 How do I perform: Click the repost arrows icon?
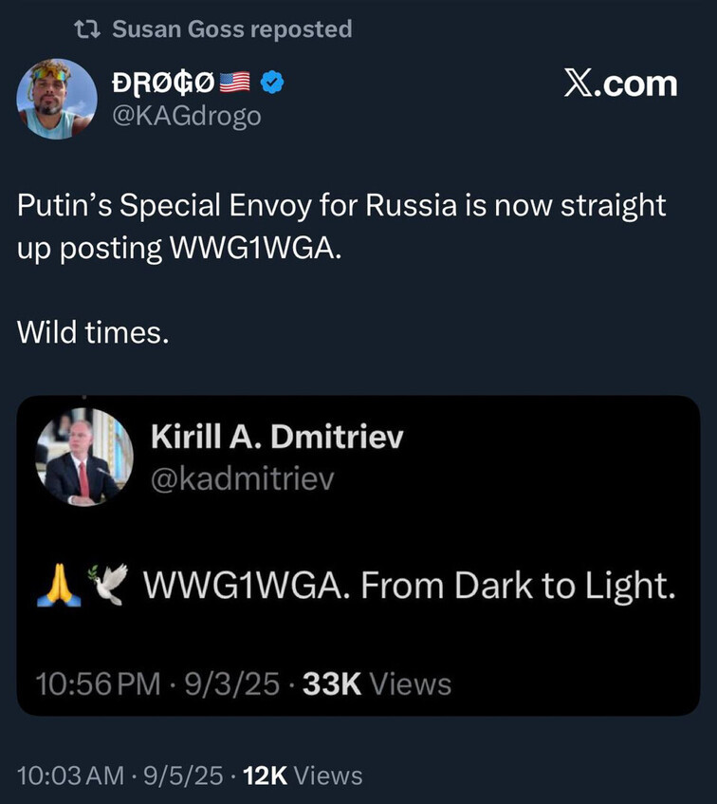click(86, 29)
